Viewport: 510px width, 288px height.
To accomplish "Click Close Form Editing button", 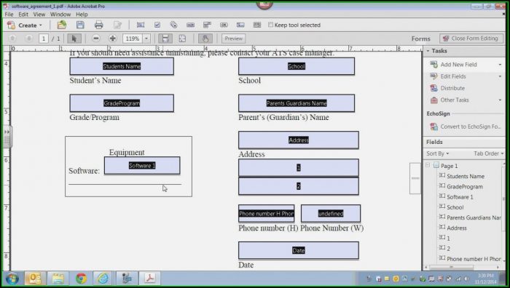I will 471,39.
